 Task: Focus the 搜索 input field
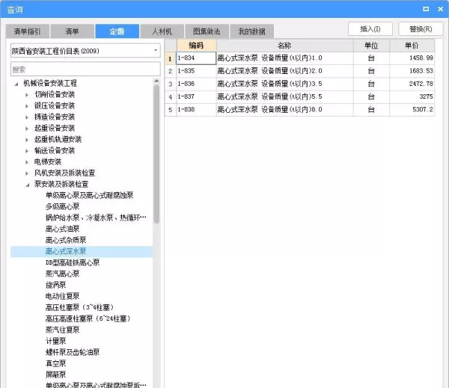[85, 70]
